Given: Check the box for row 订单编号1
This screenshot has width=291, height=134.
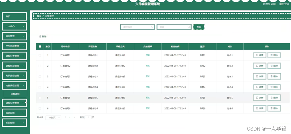Looking at the screenshot, I should coord(40,55).
